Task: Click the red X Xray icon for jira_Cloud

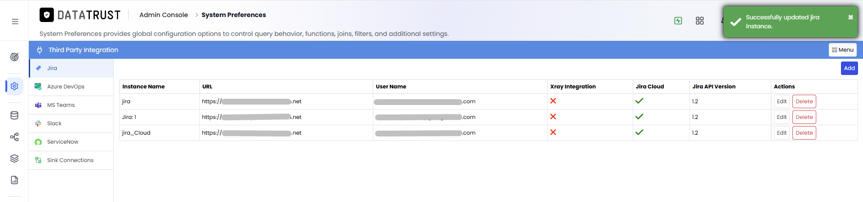Action: click(x=553, y=132)
